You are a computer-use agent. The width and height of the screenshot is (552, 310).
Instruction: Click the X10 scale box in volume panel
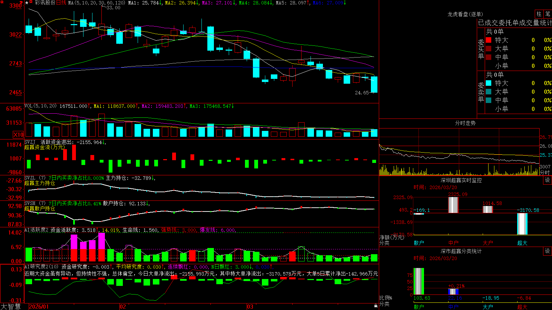[18, 135]
